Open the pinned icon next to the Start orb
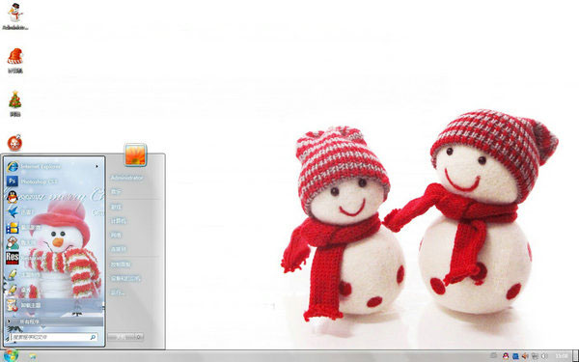 click(x=33, y=356)
